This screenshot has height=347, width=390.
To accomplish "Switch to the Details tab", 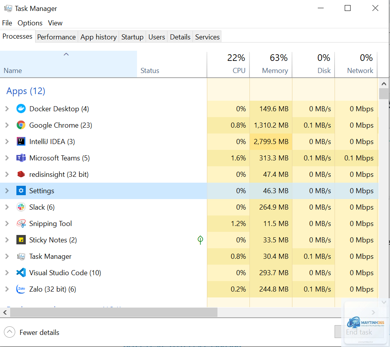I will pyautogui.click(x=180, y=37).
